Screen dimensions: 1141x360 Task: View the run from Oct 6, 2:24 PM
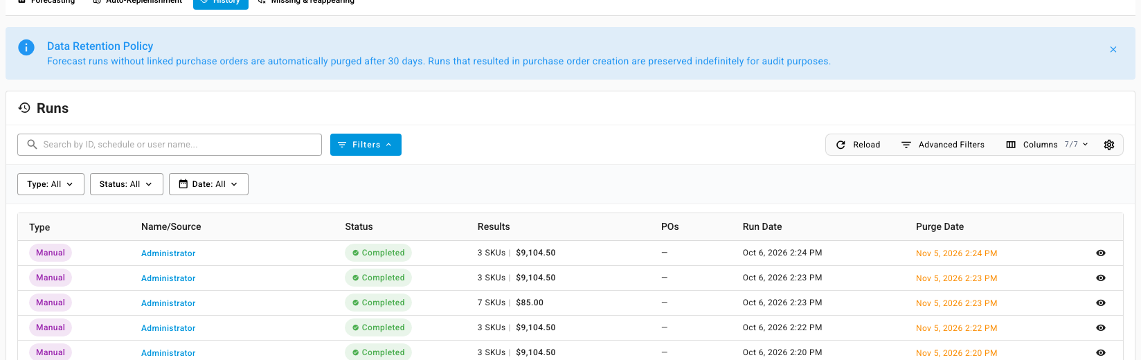point(1101,253)
